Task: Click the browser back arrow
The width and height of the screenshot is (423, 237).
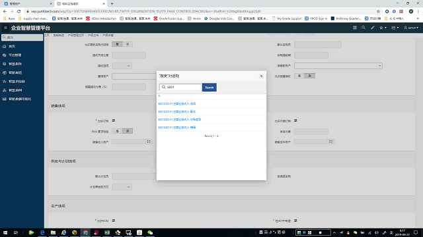Action: tap(5, 11)
